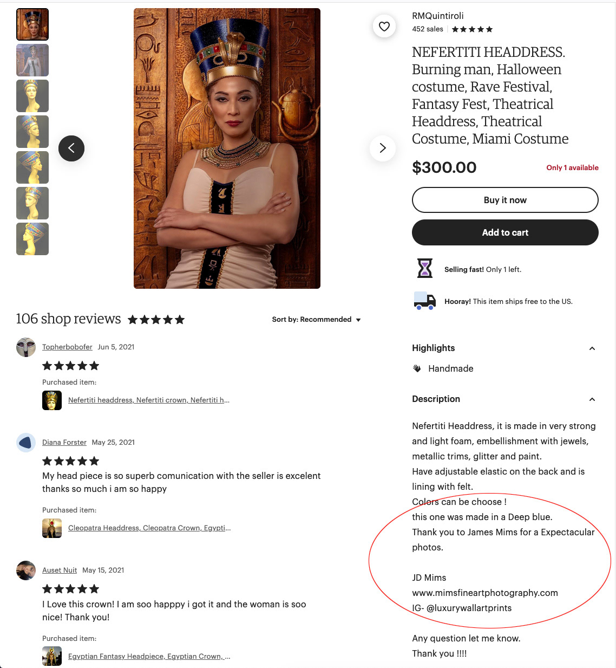Click the Cleopatra Headdress purchased item thumbnail
The height and width of the screenshot is (668, 616).
(52, 528)
